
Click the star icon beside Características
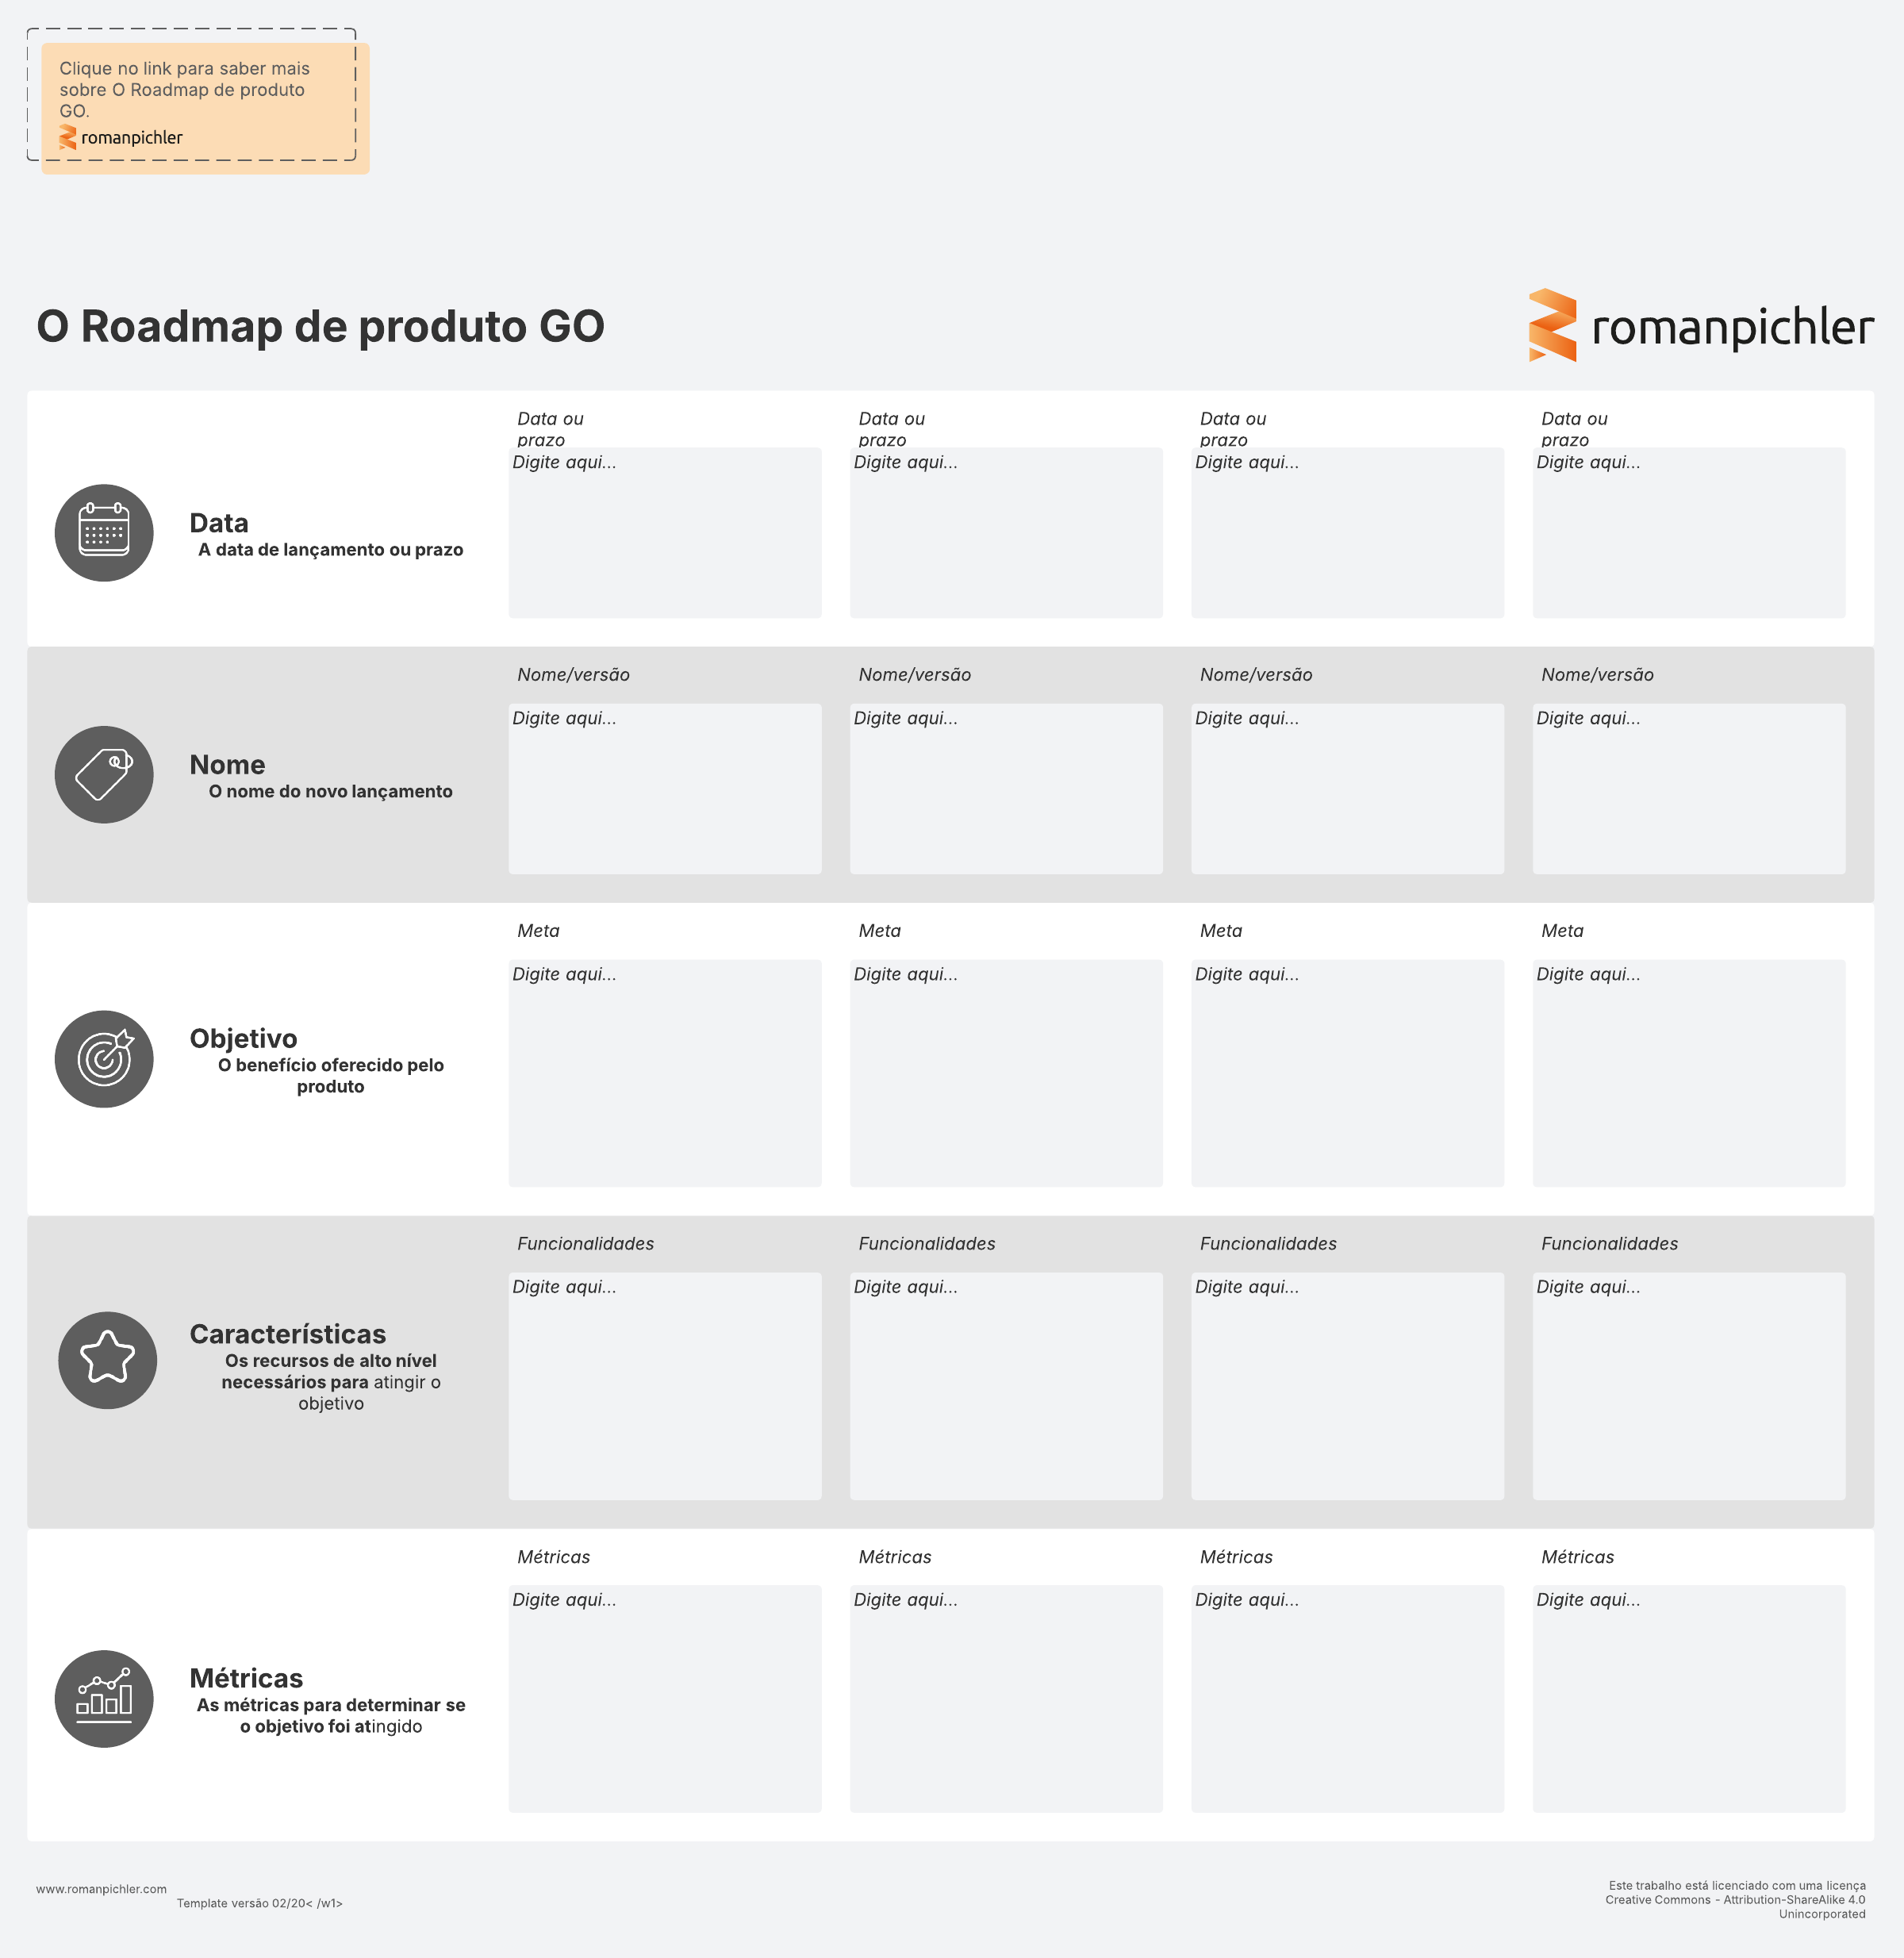pos(107,1360)
